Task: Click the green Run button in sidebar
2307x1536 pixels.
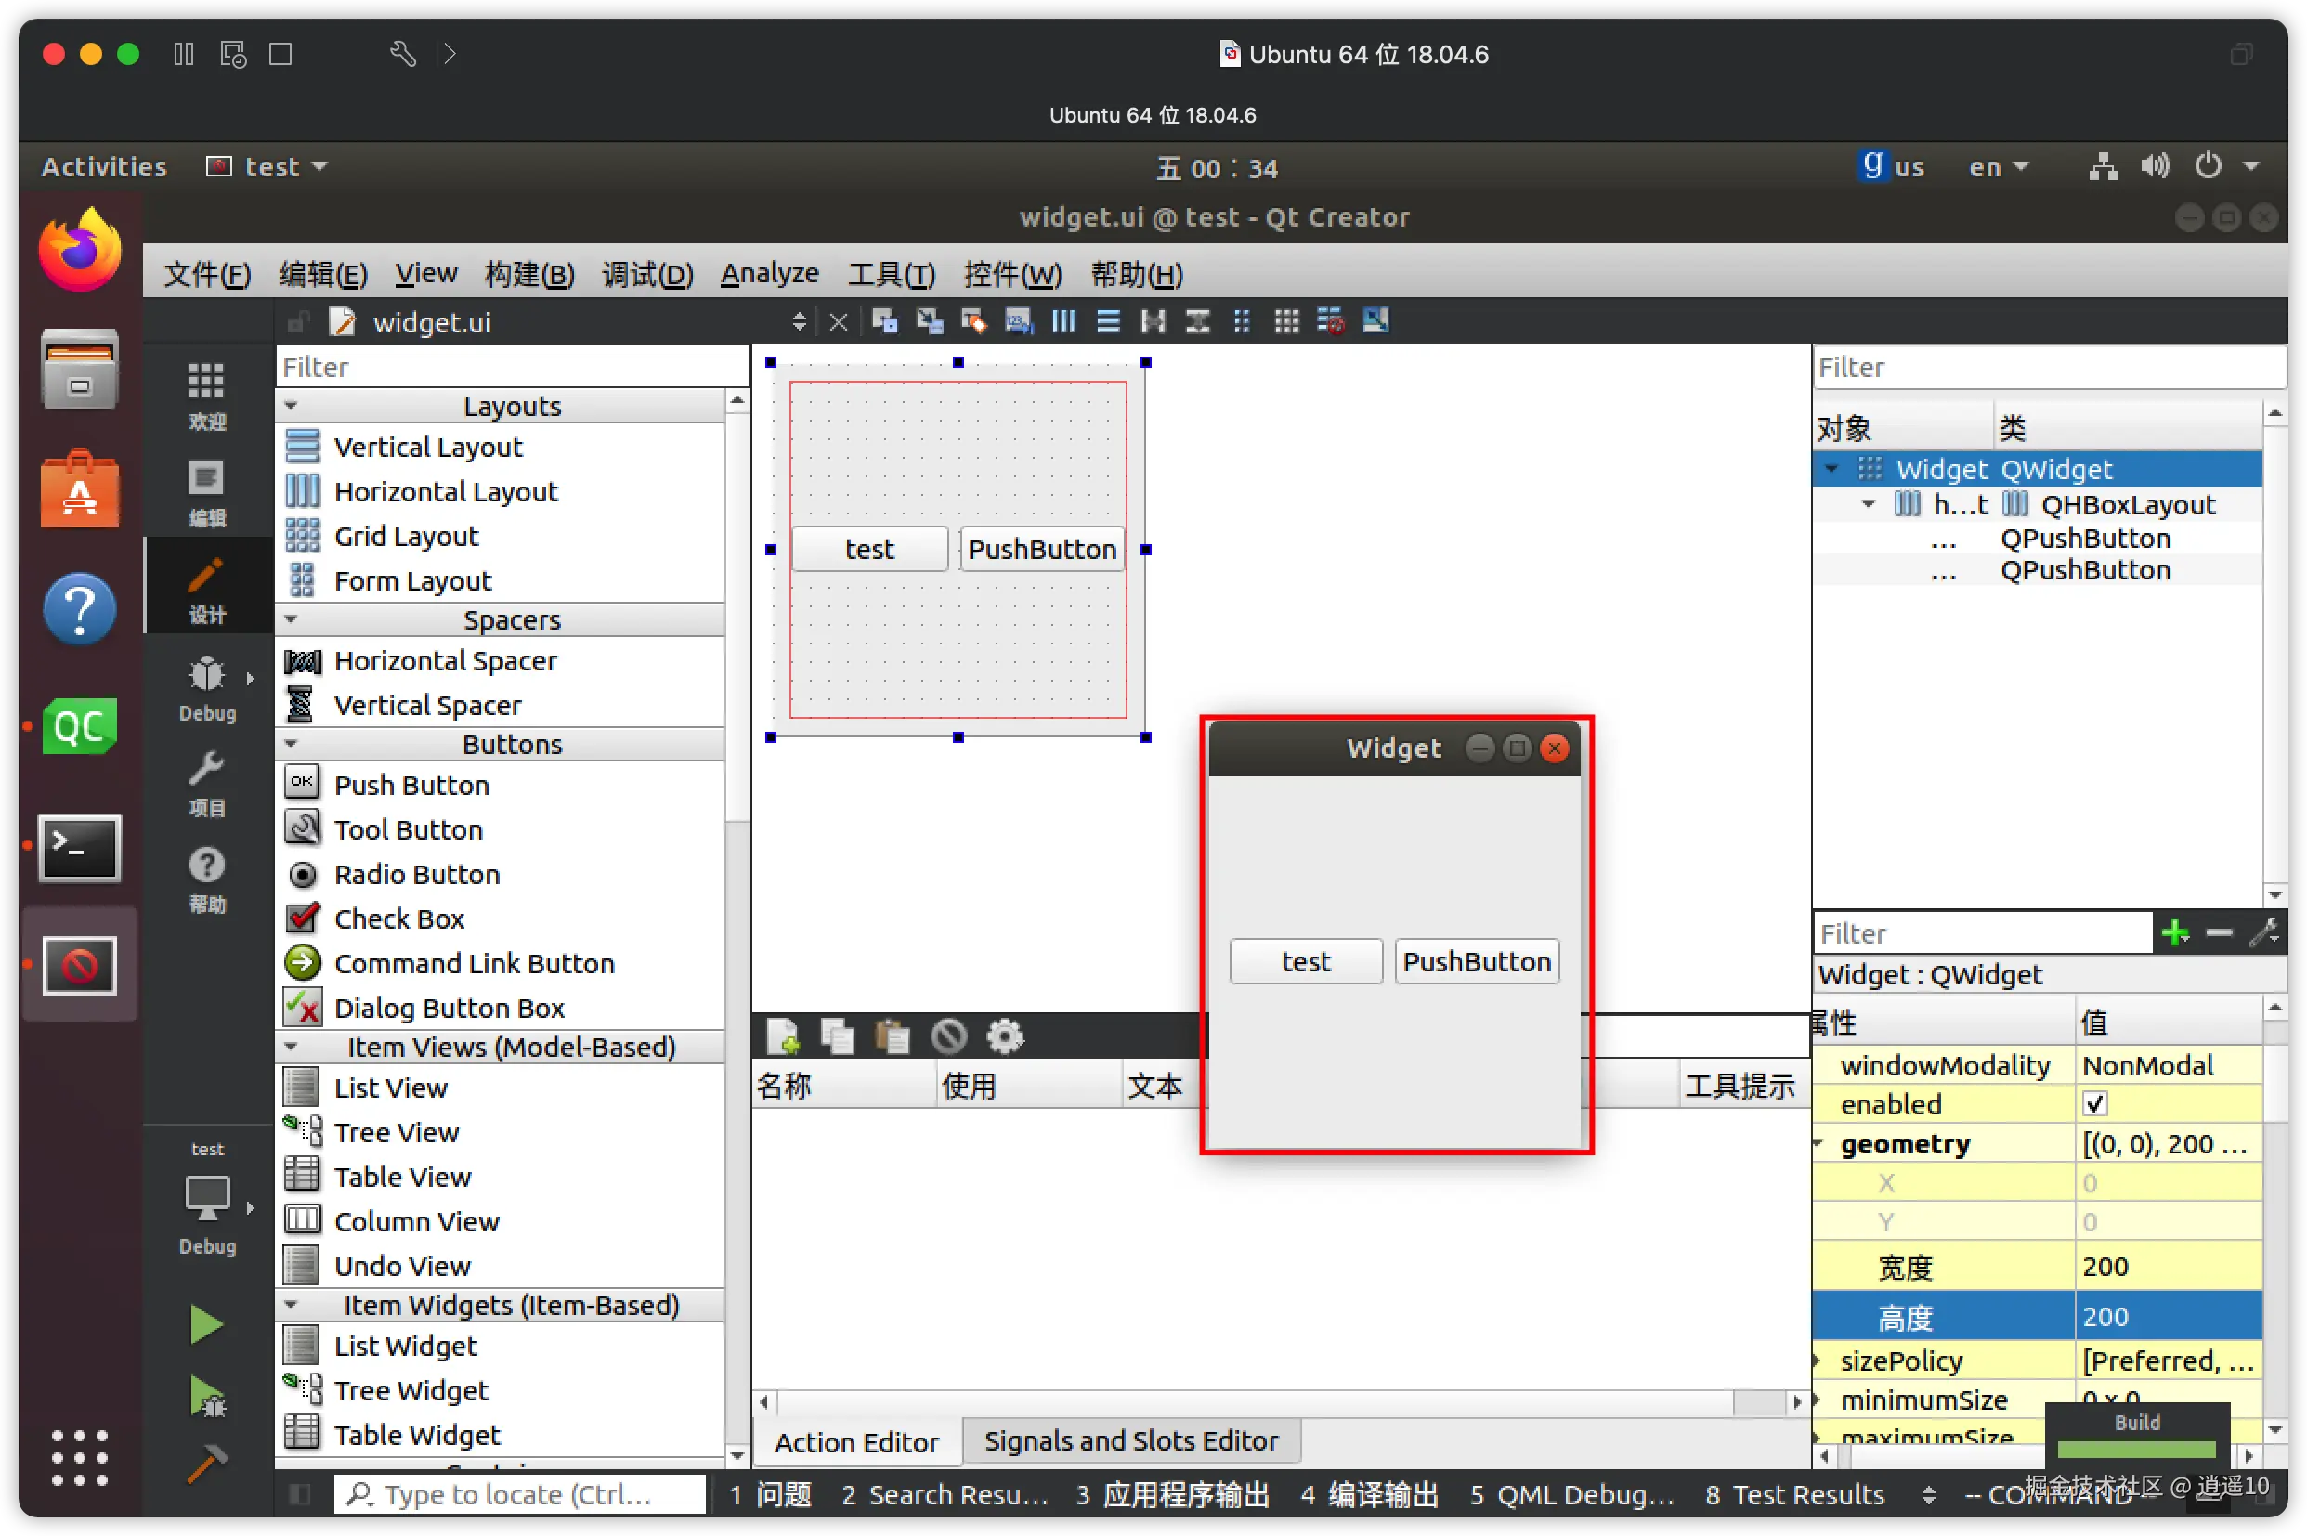Action: click(x=206, y=1324)
